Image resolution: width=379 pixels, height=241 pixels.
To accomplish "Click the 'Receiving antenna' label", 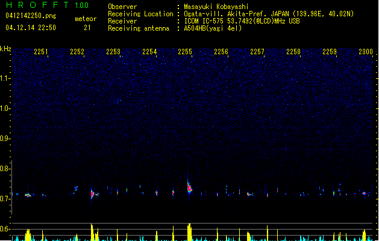I will pyautogui.click(x=139, y=28).
